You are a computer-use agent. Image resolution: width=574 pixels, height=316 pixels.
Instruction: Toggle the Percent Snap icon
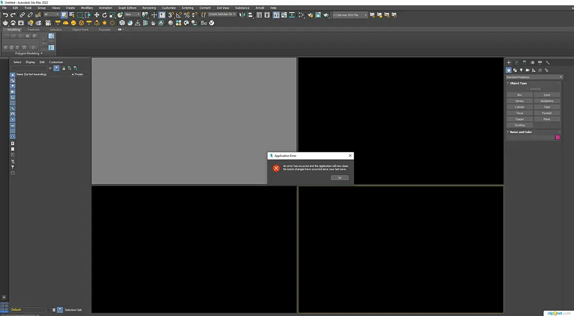187,15
